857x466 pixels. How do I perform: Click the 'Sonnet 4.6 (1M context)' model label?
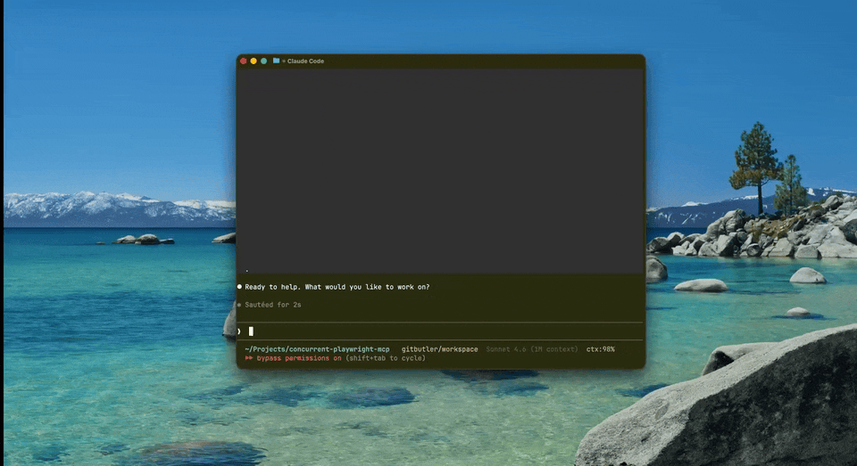(x=532, y=349)
